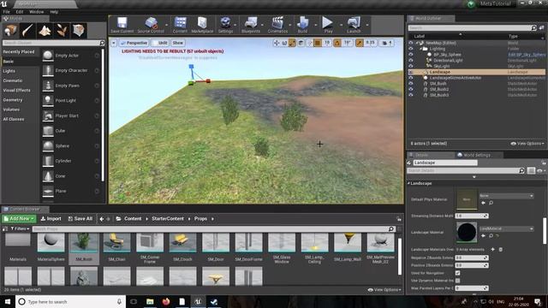Viewport: 548px width, 308px height.
Task: Click the Play toolbar icon
Action: [328, 25]
